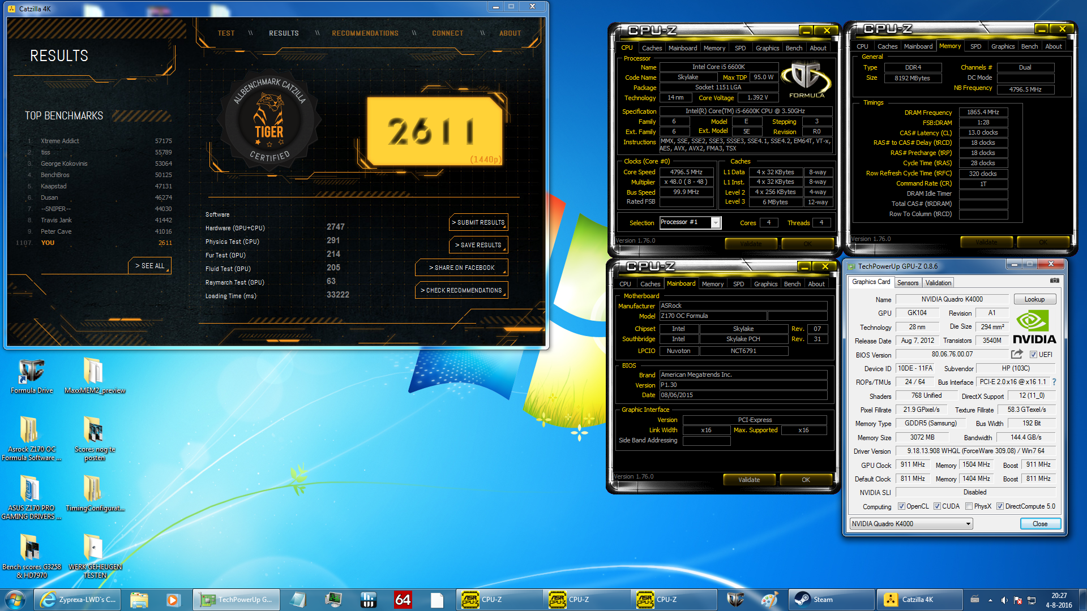Click SAVE RESULTS in Catzilla
The height and width of the screenshot is (611, 1087).
pyautogui.click(x=478, y=245)
